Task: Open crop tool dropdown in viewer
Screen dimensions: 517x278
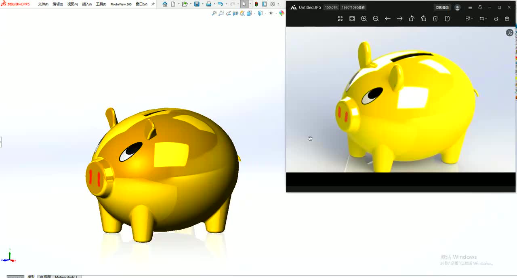Action: pyautogui.click(x=483, y=19)
